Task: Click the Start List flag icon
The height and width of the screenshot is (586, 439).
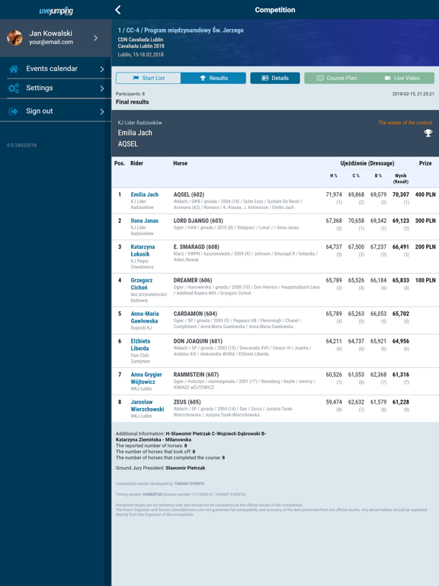Action: [x=136, y=78]
